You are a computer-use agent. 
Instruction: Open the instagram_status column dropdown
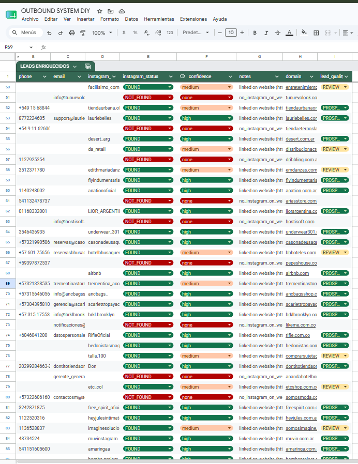[x=171, y=76]
